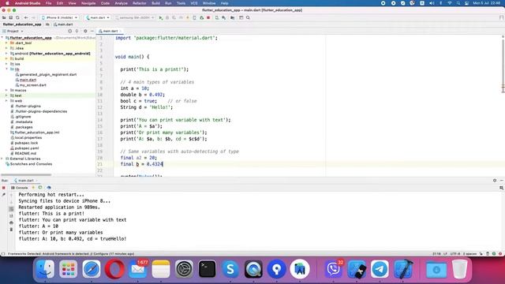Select opened file target icon in Project panel

pyautogui.click(x=70, y=31)
